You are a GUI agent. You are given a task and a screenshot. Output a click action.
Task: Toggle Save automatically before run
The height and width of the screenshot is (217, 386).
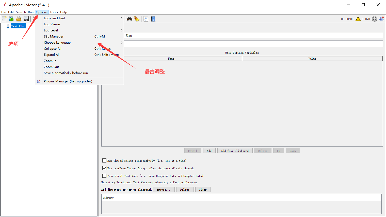point(79,73)
